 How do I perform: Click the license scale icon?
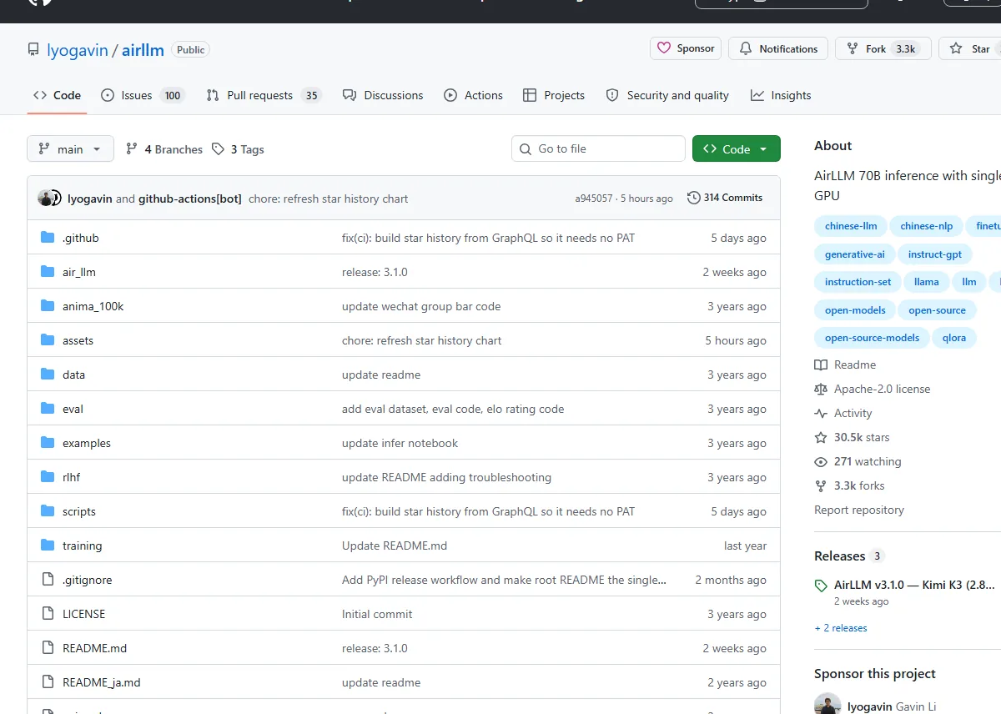coord(821,389)
